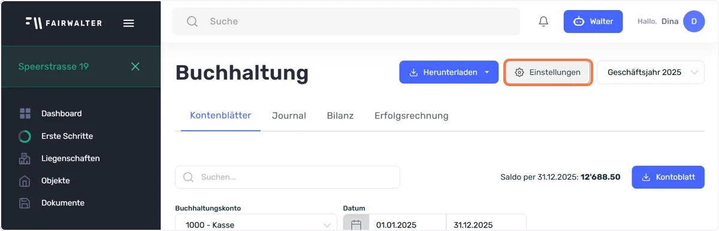Image resolution: width=719 pixels, height=231 pixels.
Task: Download the Kontoblatt
Action: pyautogui.click(x=668, y=177)
